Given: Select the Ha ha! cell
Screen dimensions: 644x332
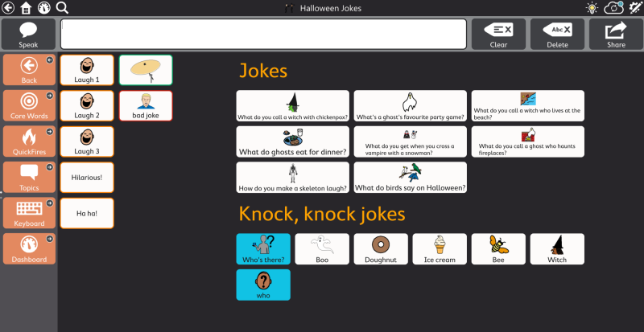Looking at the screenshot, I should pos(87,213).
